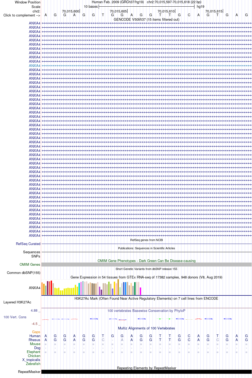Open the 'RefSeq Curated' track label
The height and width of the screenshot is (378, 252).
tap(28, 244)
